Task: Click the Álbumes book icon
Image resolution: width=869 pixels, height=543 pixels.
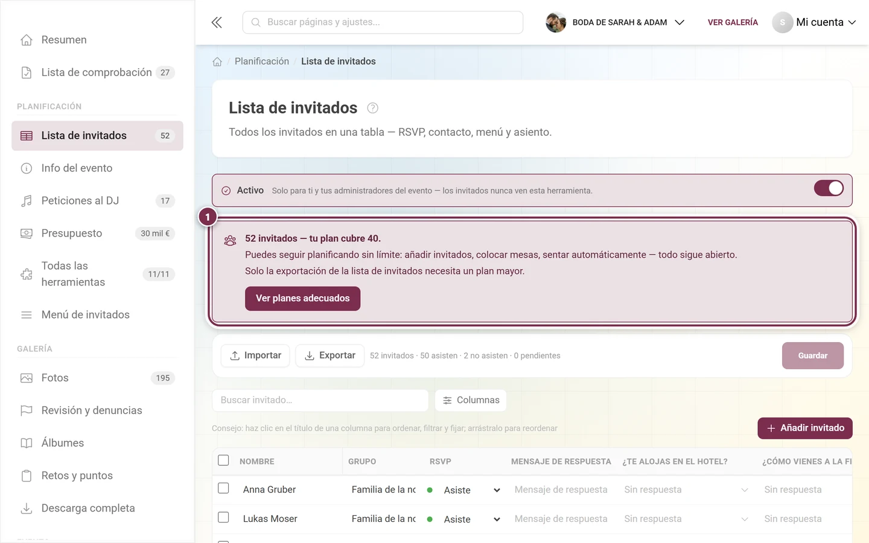Action: pyautogui.click(x=27, y=443)
